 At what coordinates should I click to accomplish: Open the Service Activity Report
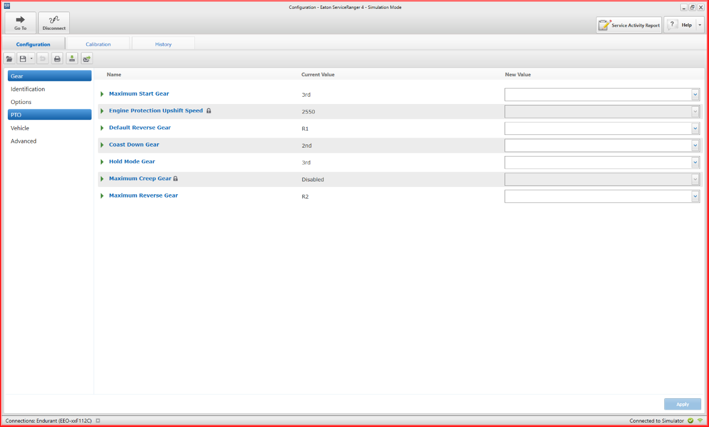[x=629, y=25]
